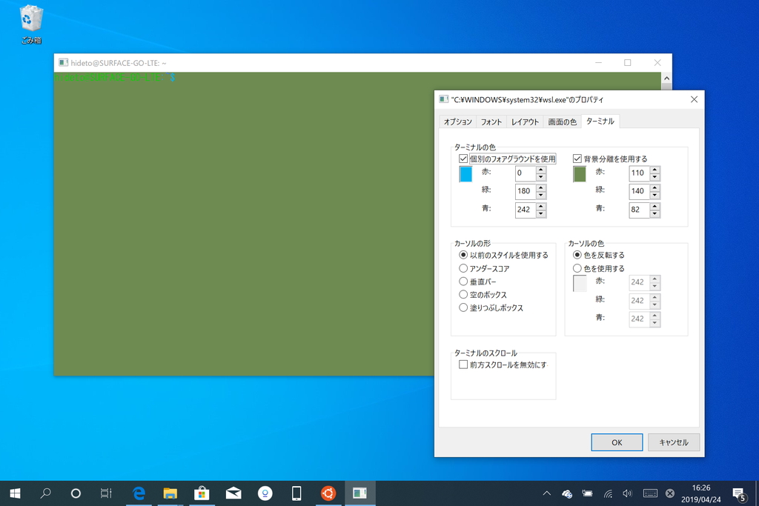This screenshot has height=506, width=759.
Task: Decrease background red value 110
Action: click(655, 177)
